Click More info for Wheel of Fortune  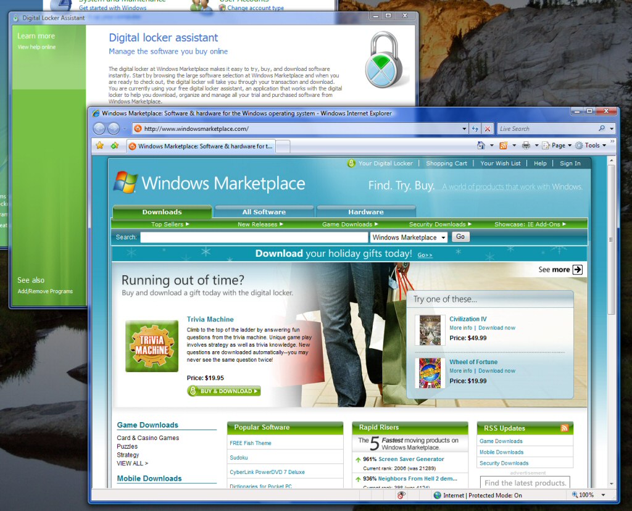tap(460, 371)
